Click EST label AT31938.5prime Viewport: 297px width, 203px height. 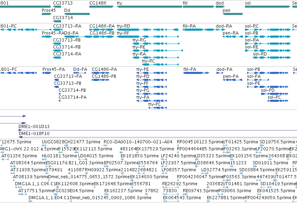tap(28, 170)
